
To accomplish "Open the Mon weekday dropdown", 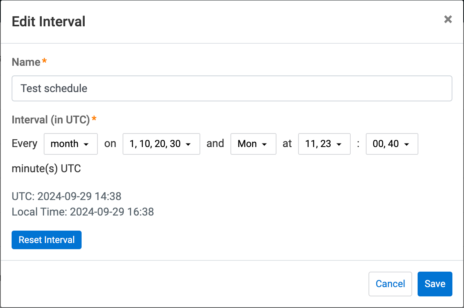I will (x=253, y=144).
